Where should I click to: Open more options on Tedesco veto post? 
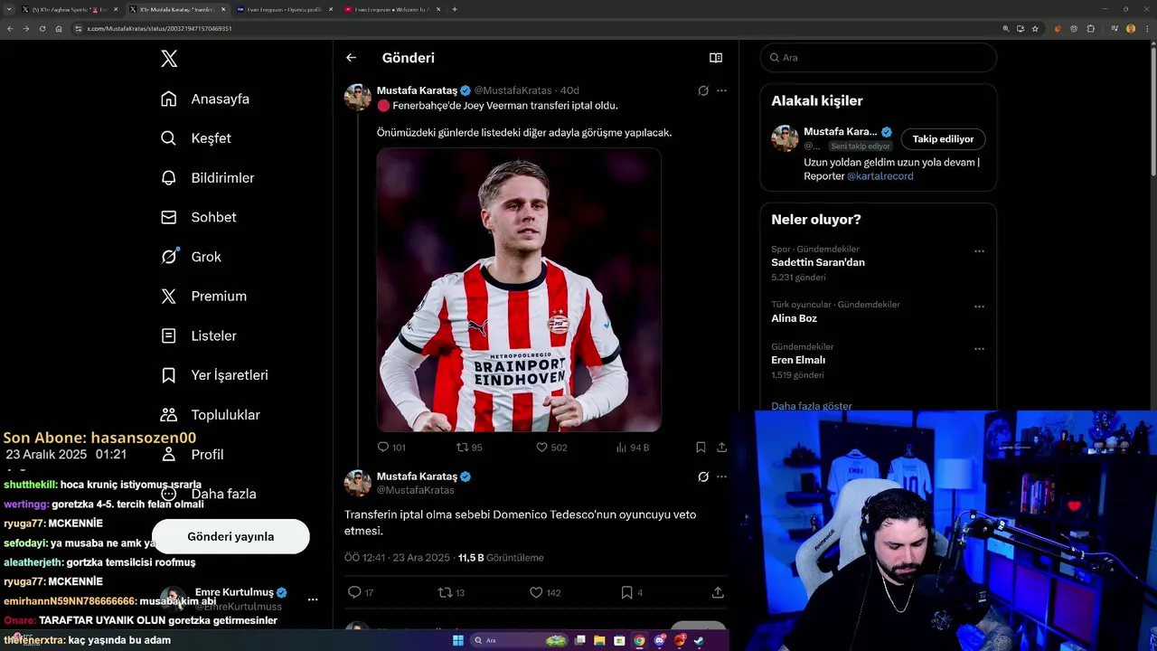721,476
